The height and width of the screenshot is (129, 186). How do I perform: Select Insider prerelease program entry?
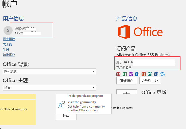(85, 96)
